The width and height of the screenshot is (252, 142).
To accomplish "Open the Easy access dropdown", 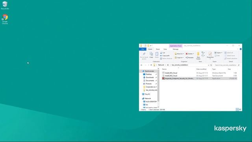I will [x=203, y=56].
